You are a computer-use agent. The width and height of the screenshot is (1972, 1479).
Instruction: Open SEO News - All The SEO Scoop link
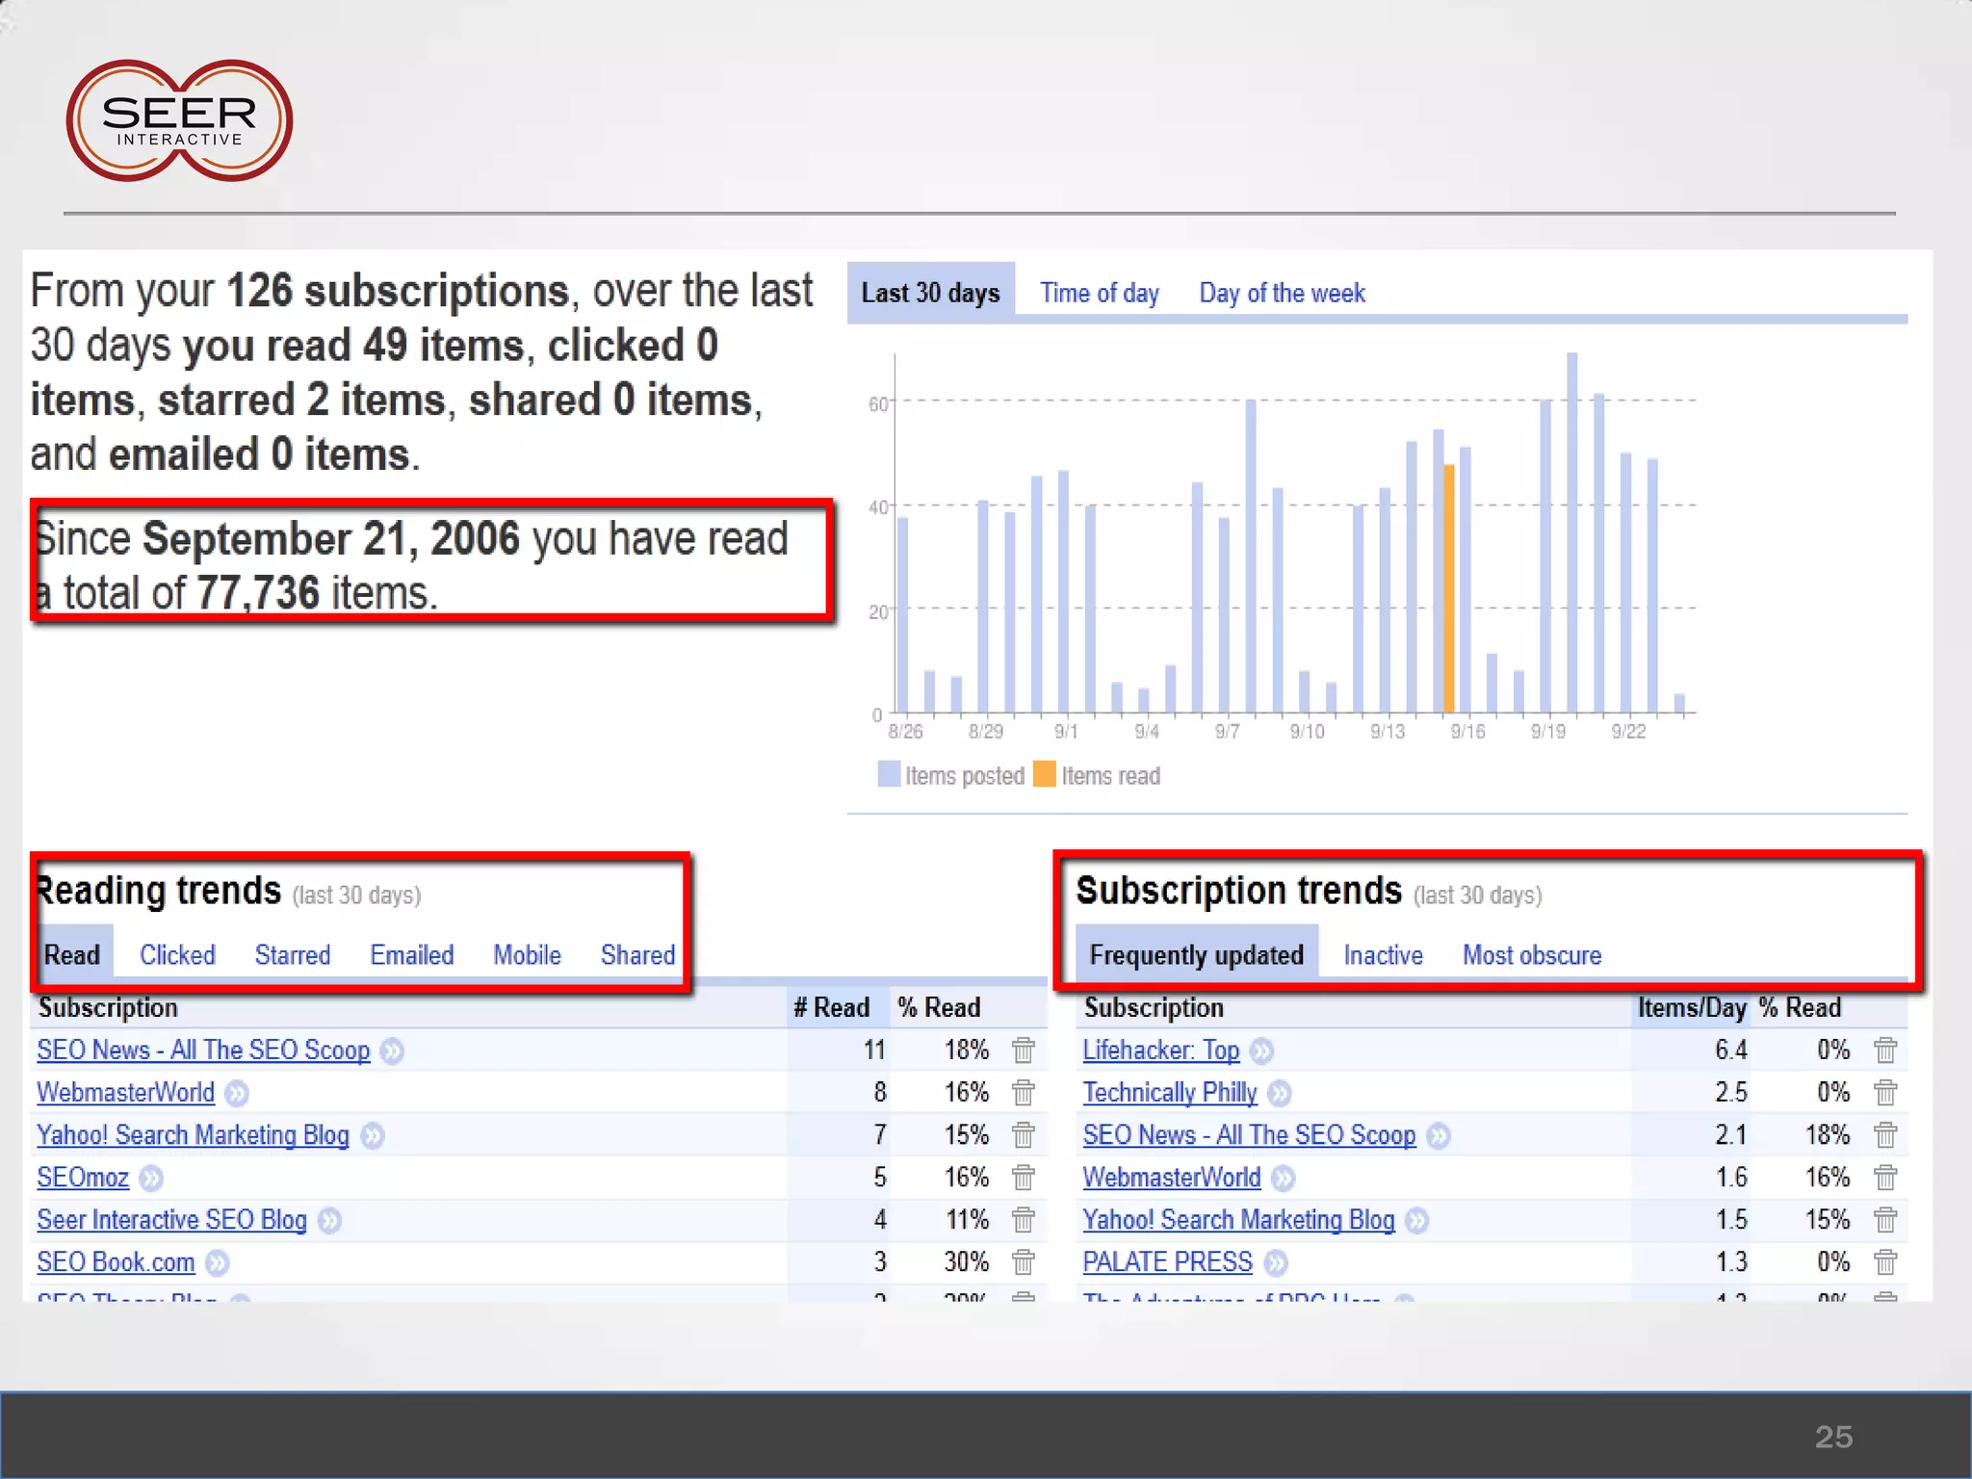coord(203,1050)
